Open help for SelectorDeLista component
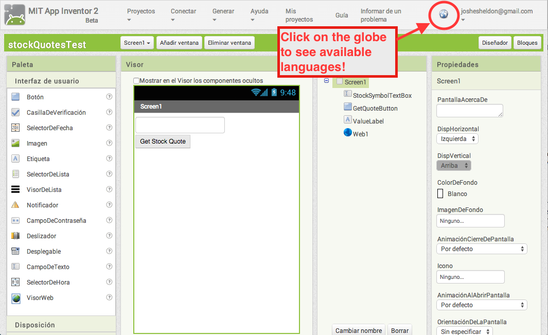This screenshot has width=548, height=335. pyautogui.click(x=109, y=173)
